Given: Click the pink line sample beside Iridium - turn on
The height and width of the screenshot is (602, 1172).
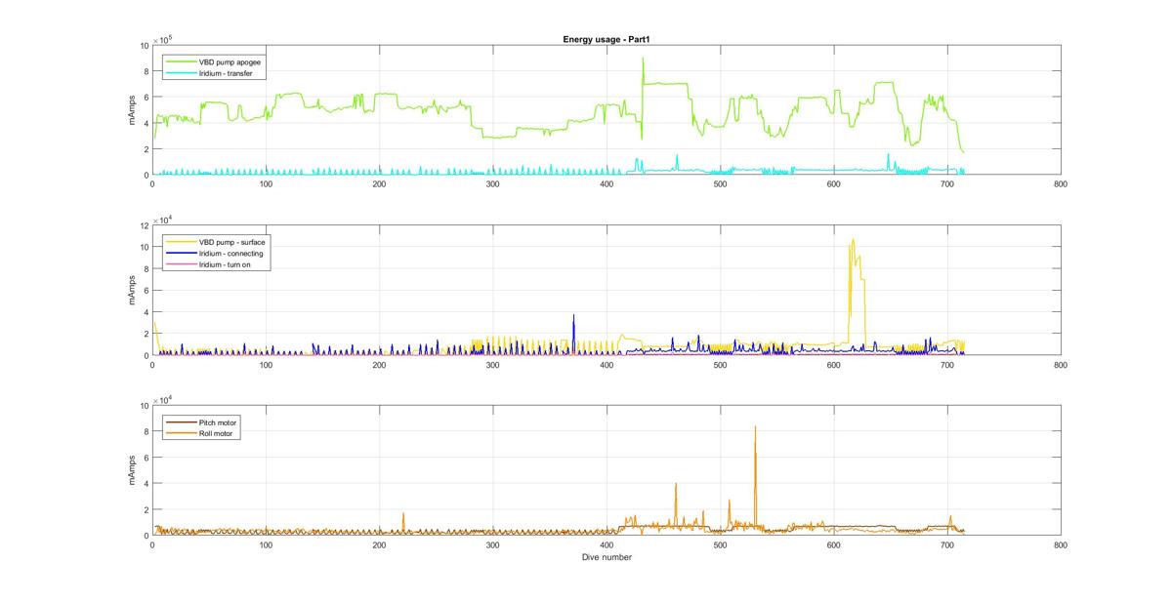Looking at the screenshot, I should pos(182,263).
